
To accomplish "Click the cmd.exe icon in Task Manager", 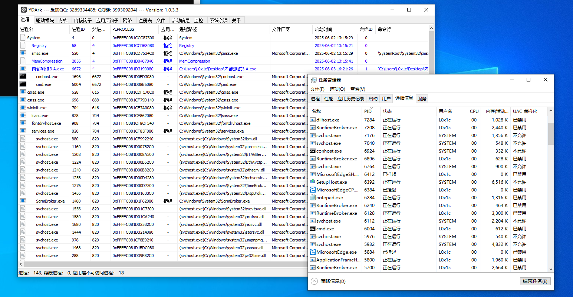I will [x=313, y=228].
